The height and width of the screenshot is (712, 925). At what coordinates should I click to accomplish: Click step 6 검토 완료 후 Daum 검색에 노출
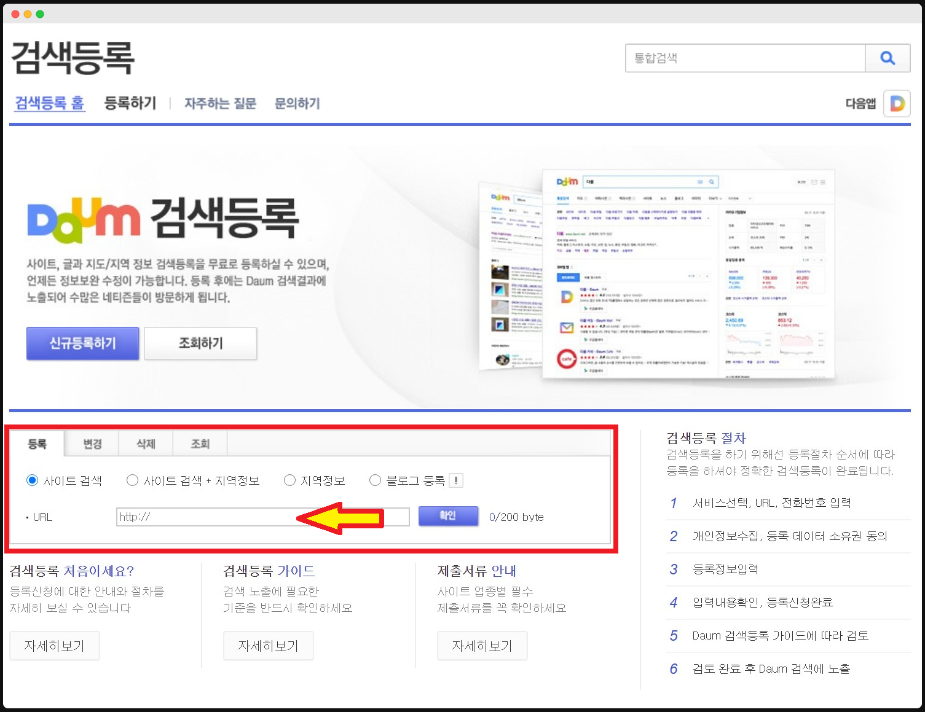click(771, 669)
